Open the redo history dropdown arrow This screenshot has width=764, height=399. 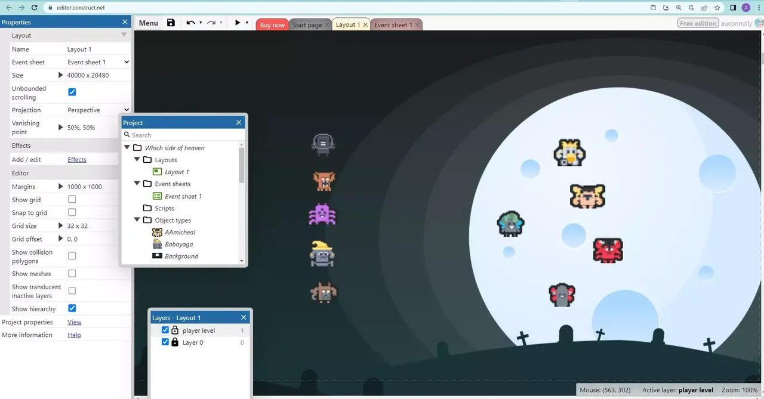(x=221, y=23)
